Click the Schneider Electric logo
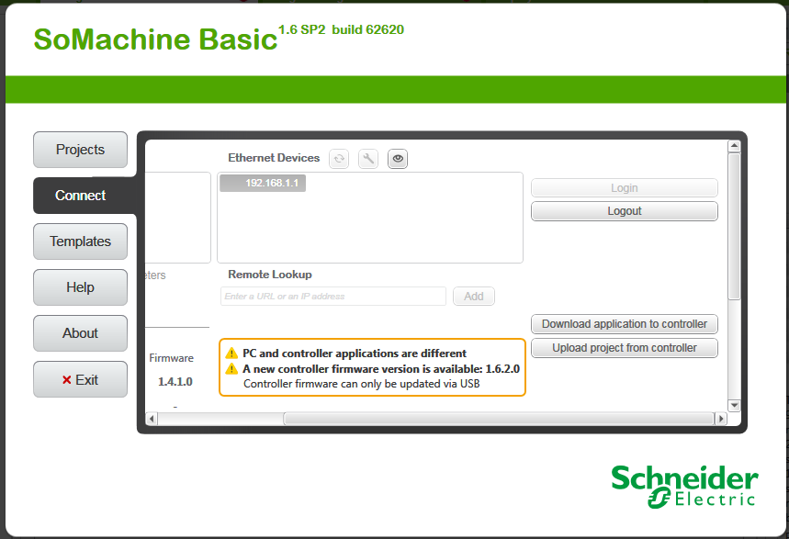Screen dimensions: 789x539 tap(683, 484)
